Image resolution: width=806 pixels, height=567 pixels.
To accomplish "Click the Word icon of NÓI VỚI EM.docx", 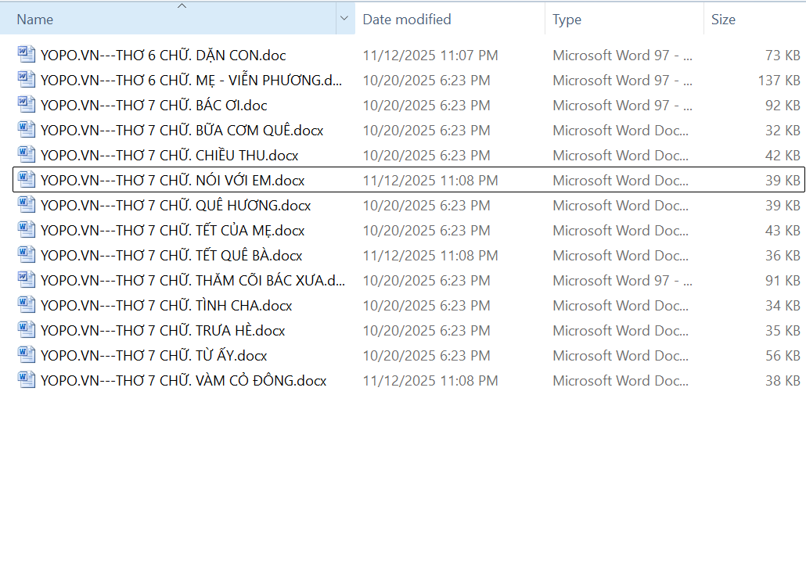I will coord(27,180).
